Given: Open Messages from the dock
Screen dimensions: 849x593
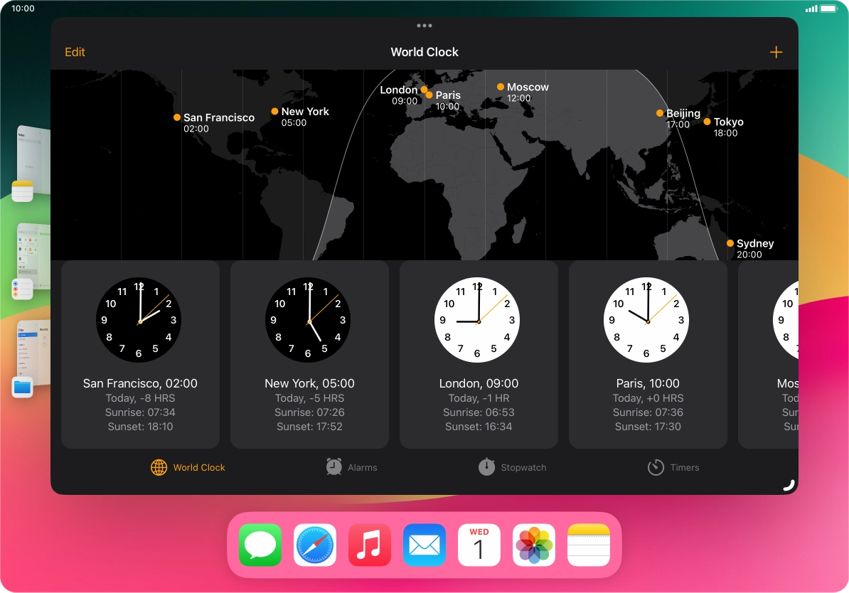Looking at the screenshot, I should coord(260,545).
